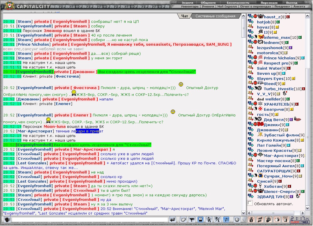Click clan emblem icon beside lednem
This screenshot has height=226, width=313.
[x=260, y=42]
